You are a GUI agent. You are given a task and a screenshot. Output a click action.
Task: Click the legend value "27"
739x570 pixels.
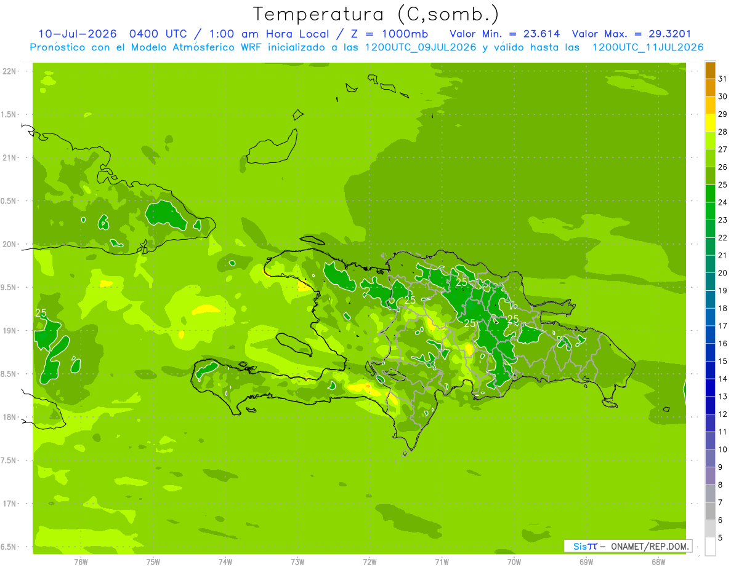click(x=723, y=149)
